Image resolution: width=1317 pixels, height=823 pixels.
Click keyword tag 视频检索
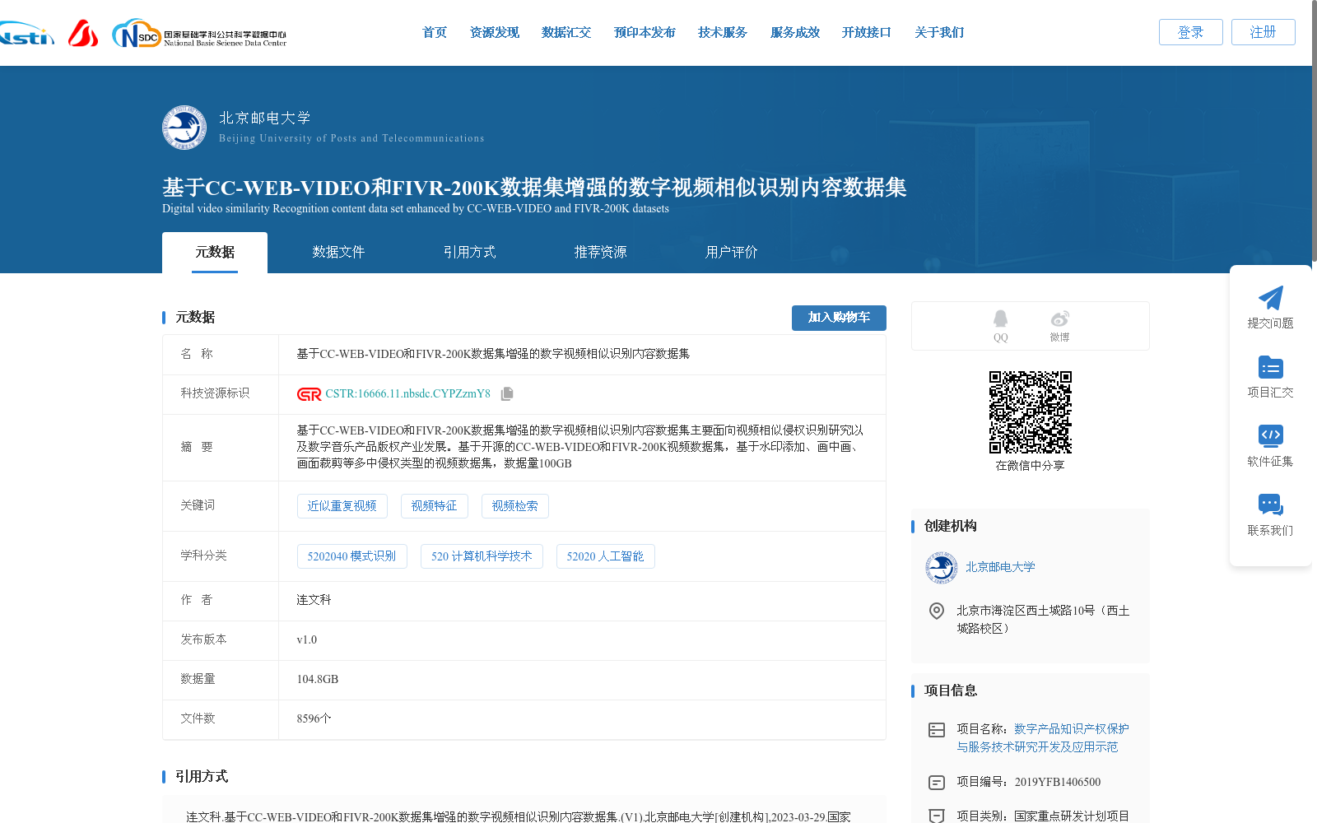[x=515, y=506]
